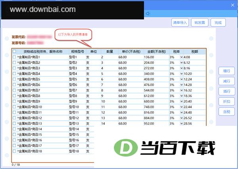Check the box for 商品3 row

click(14, 68)
